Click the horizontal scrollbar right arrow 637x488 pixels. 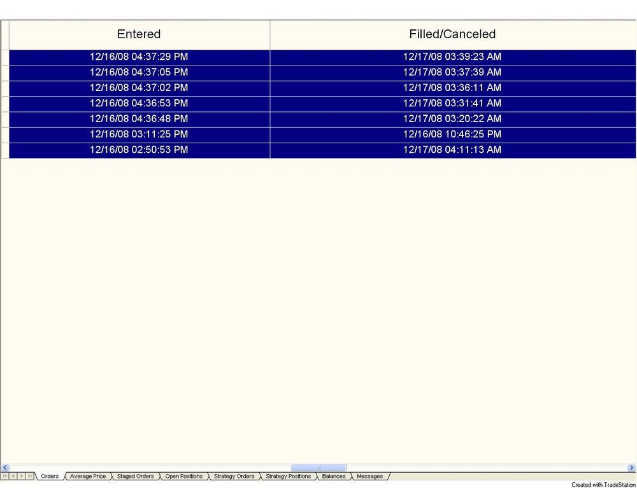[x=632, y=468]
